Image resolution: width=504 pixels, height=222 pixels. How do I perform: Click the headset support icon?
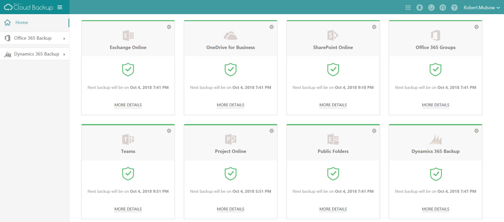pyautogui.click(x=442, y=8)
